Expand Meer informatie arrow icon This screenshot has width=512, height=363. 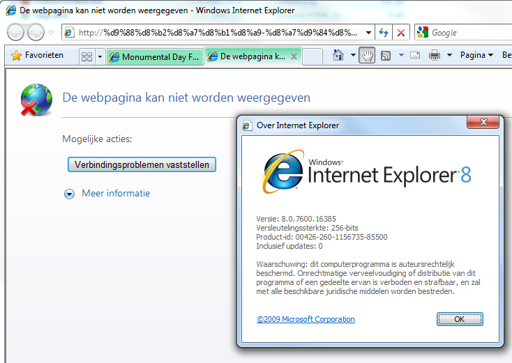click(x=69, y=194)
